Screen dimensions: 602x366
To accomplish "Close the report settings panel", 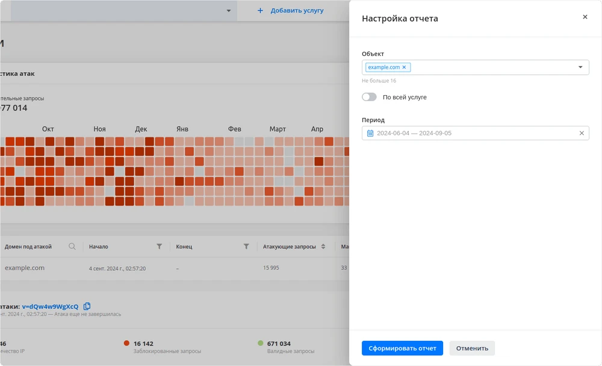I will (585, 17).
